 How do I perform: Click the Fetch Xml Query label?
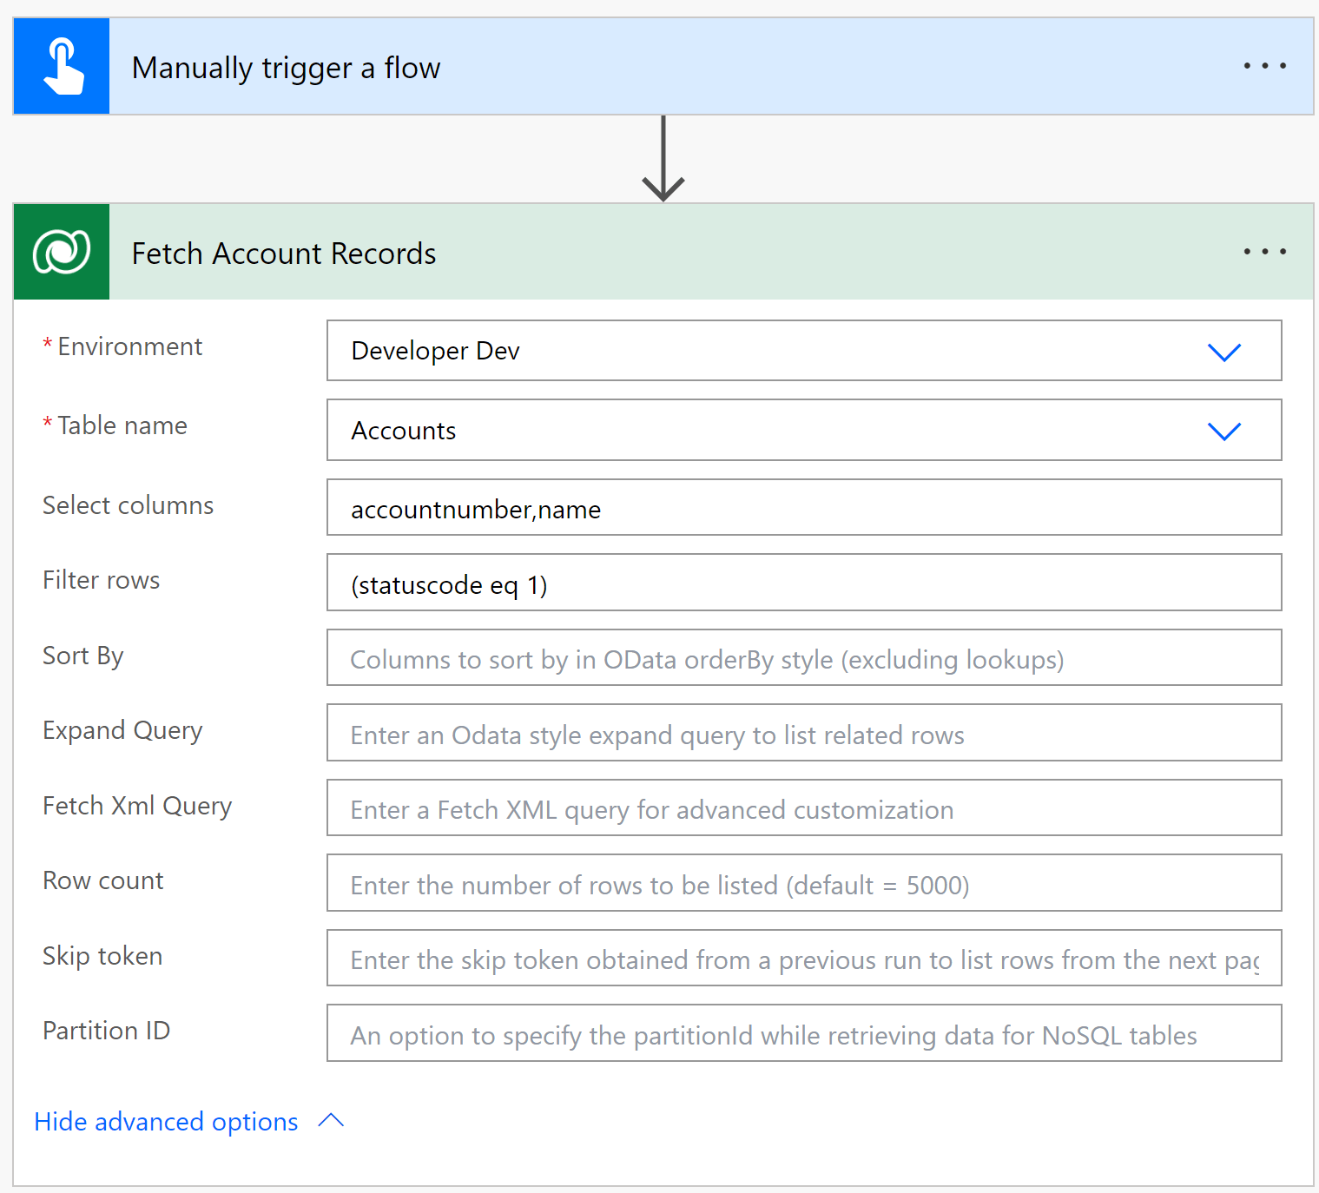(x=137, y=807)
